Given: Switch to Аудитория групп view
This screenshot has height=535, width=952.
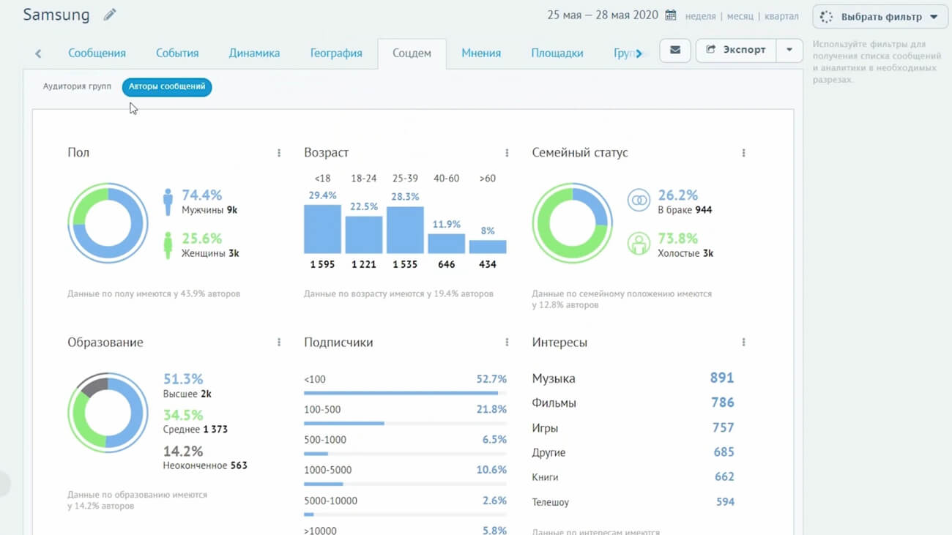Looking at the screenshot, I should point(77,86).
